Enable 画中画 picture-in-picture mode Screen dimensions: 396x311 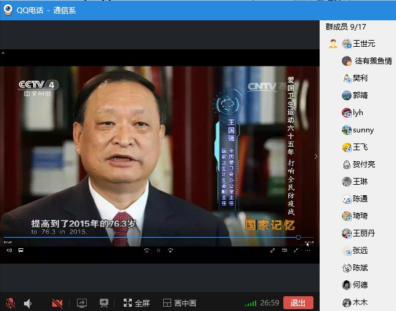(x=180, y=303)
